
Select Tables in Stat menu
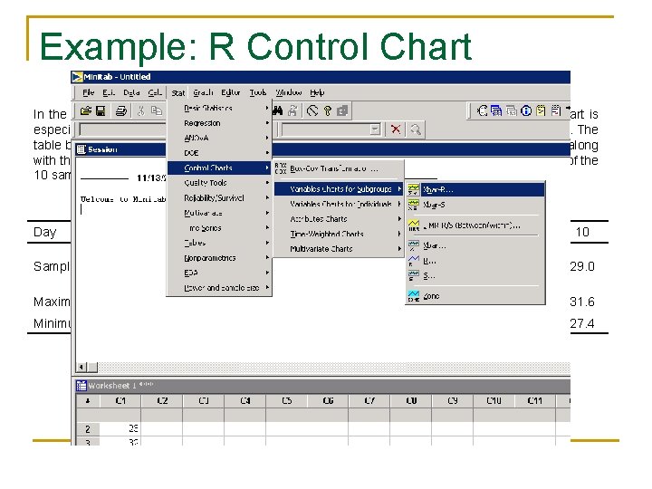tap(219, 243)
